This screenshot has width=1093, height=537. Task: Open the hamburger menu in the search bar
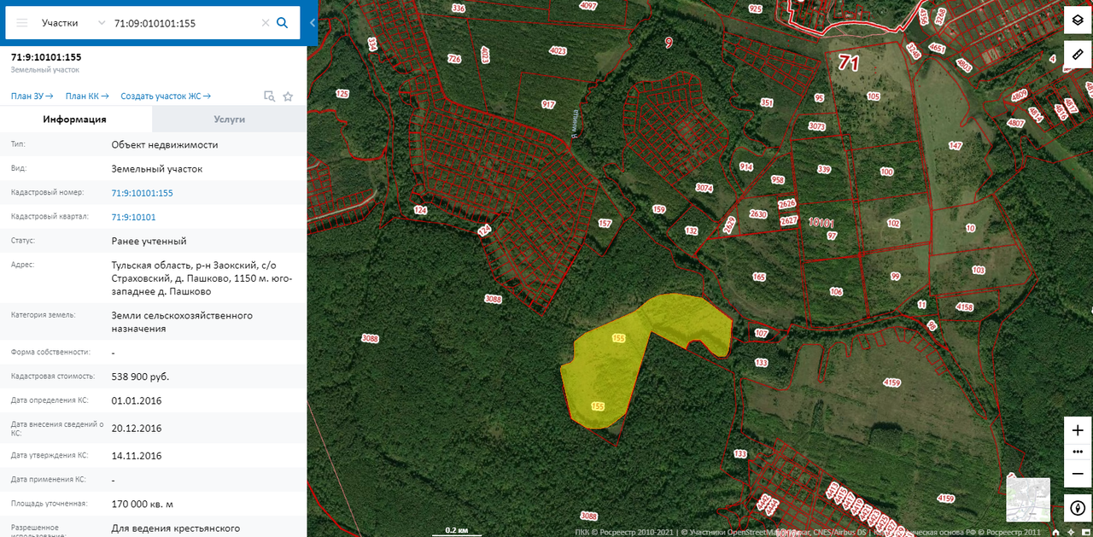pyautogui.click(x=22, y=23)
